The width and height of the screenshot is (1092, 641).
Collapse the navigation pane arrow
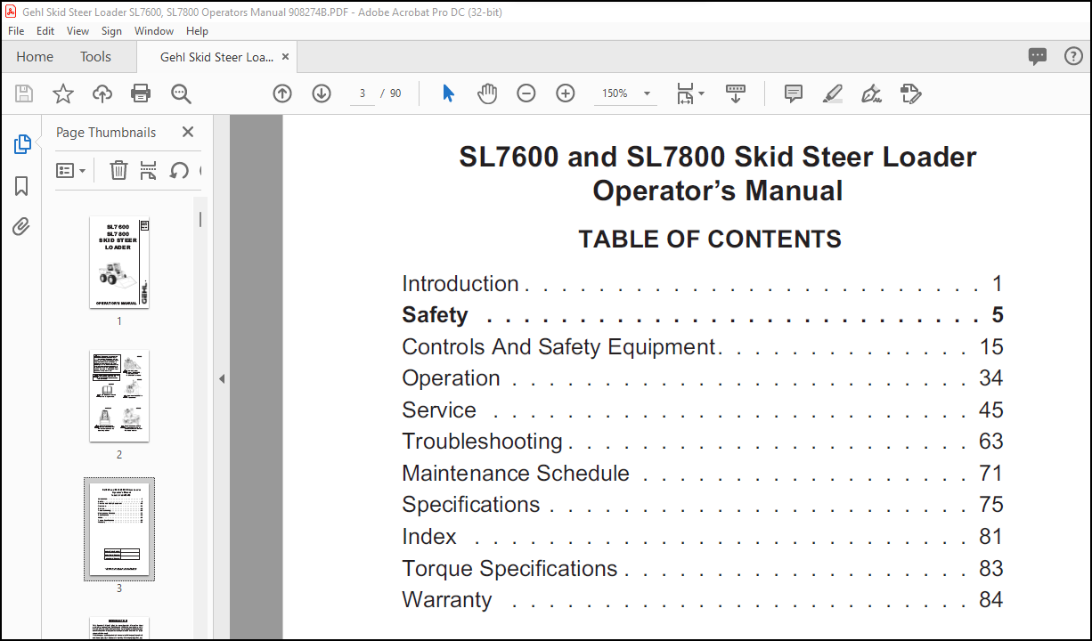[222, 378]
